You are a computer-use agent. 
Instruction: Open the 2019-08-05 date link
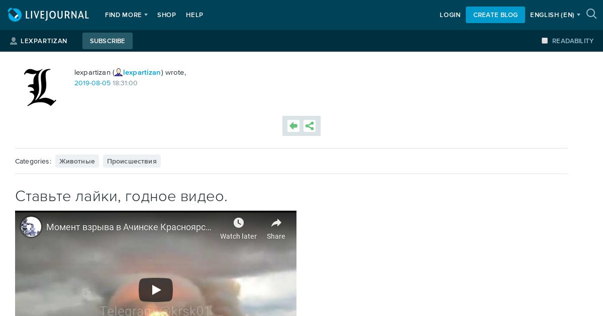pyautogui.click(x=92, y=83)
